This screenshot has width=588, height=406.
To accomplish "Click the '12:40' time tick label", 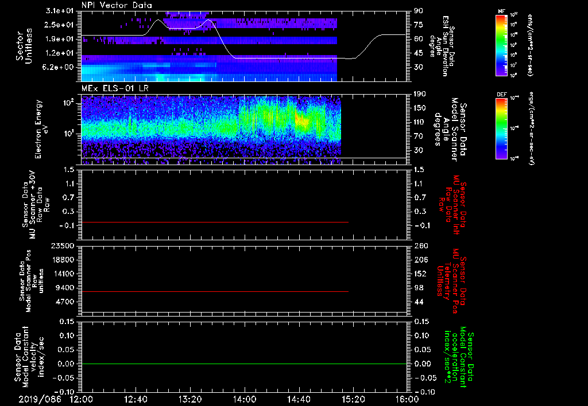I will 136,399.
